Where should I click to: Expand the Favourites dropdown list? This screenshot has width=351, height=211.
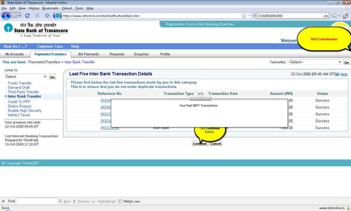[314, 62]
